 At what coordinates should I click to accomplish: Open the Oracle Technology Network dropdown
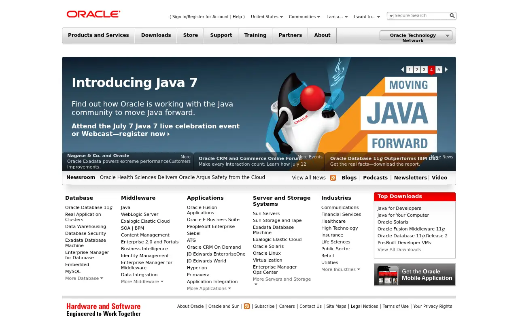pos(416,36)
